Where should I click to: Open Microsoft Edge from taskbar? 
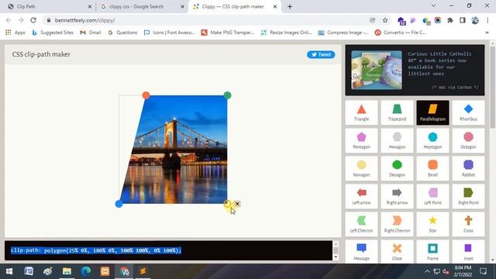(86, 271)
